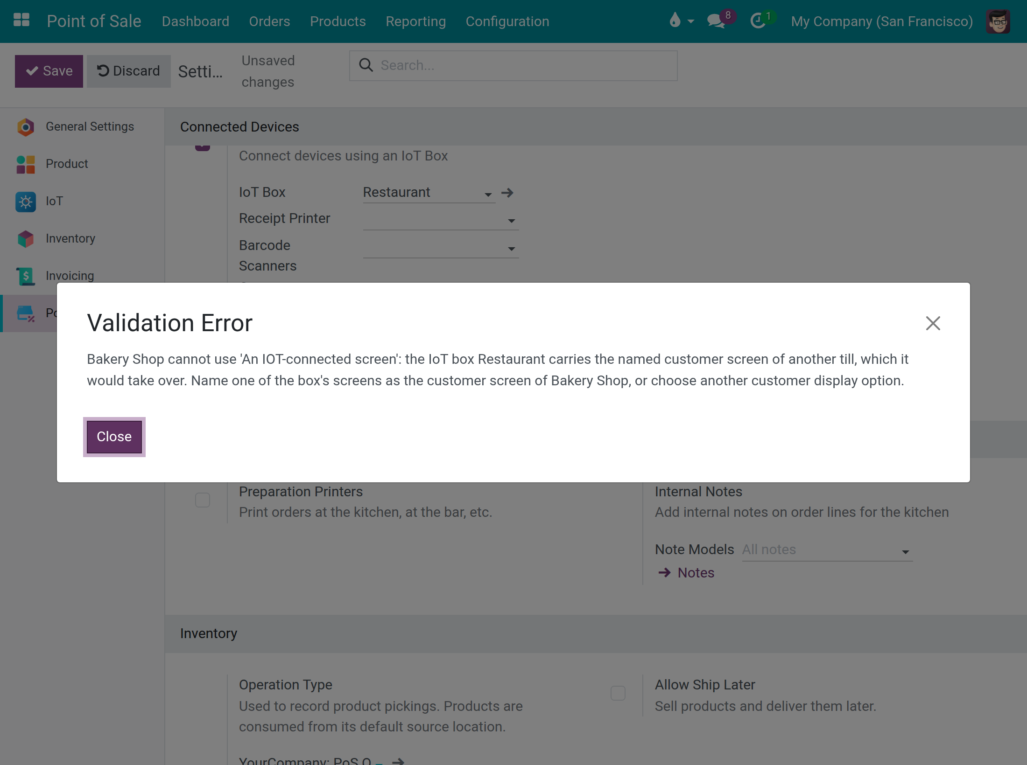Click the Discard button
The width and height of the screenshot is (1027, 765).
click(128, 71)
